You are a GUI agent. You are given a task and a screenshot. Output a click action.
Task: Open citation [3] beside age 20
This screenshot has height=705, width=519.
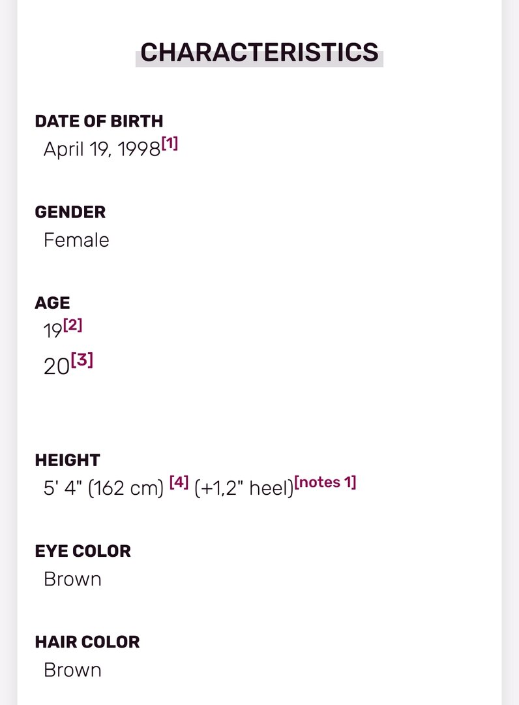[82, 360]
